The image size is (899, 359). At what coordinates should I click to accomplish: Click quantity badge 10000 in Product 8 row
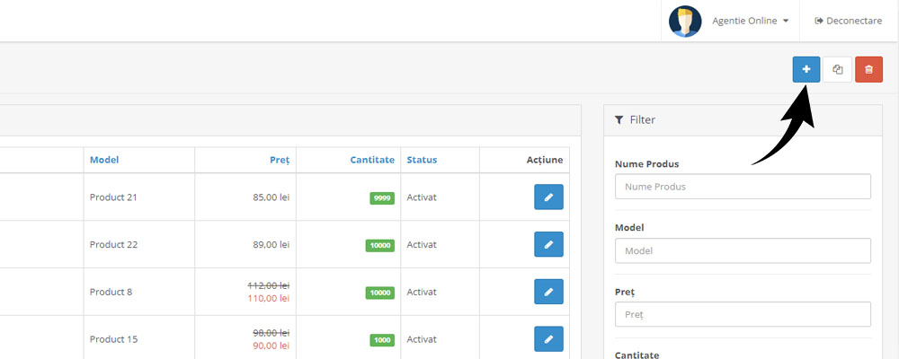pyautogui.click(x=380, y=293)
